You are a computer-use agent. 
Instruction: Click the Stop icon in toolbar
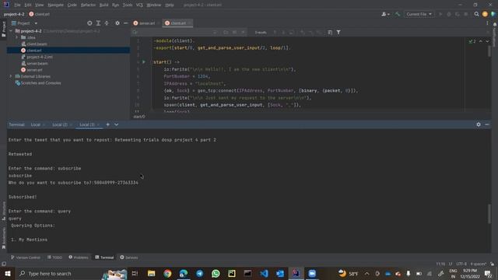pyautogui.click(x=465, y=14)
